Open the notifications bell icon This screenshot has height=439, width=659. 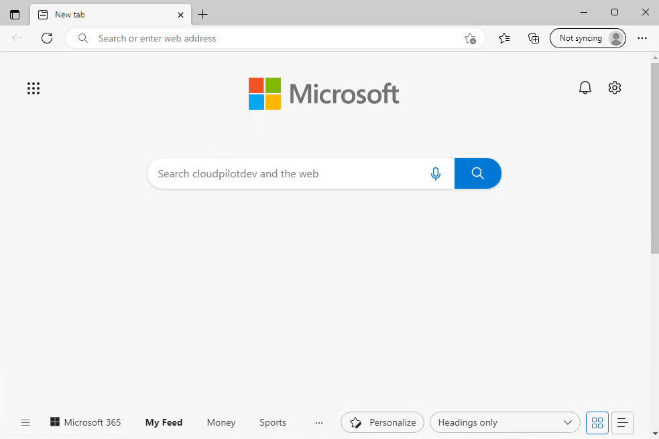585,88
